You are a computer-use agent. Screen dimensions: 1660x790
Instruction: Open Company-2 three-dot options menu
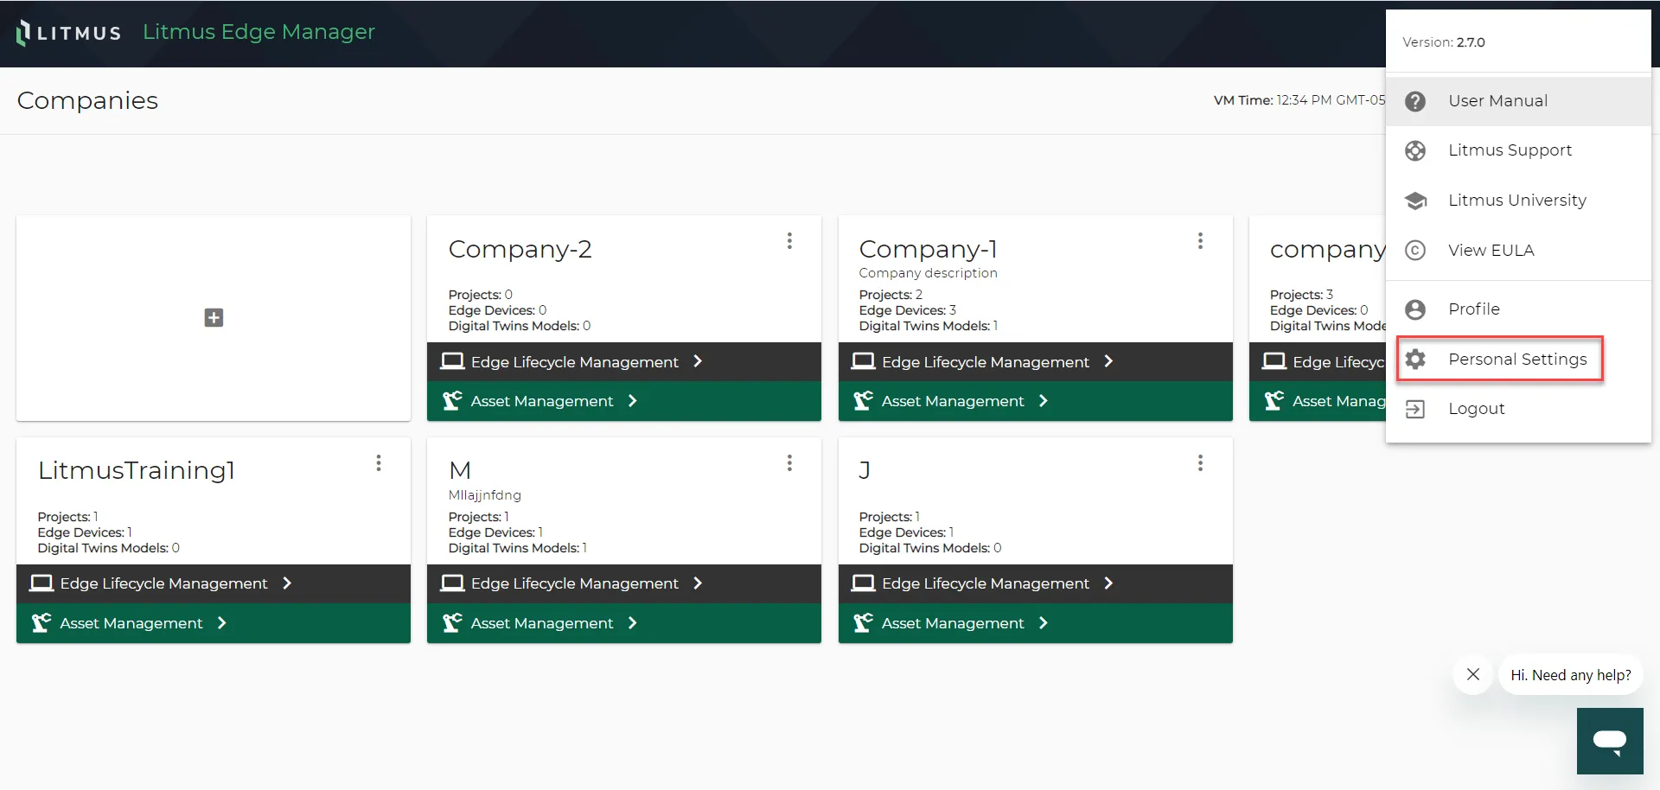pos(789,241)
